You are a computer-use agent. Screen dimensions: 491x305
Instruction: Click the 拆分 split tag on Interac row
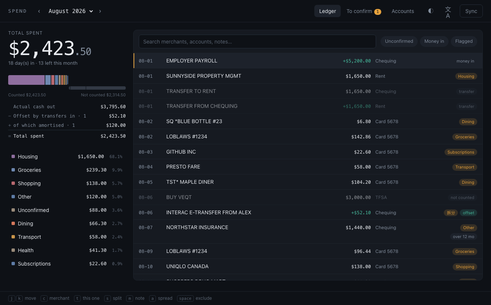click(x=451, y=213)
